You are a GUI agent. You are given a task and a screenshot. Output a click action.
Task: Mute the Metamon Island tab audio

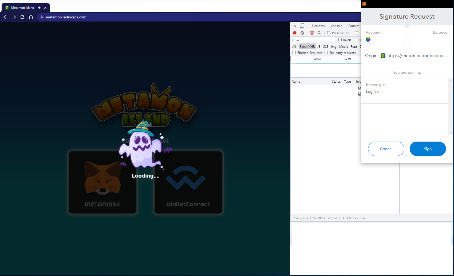pyautogui.click(x=40, y=8)
